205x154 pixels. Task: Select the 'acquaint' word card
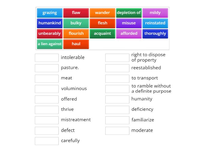coord(102,34)
